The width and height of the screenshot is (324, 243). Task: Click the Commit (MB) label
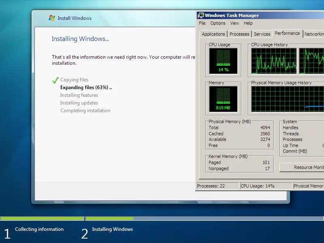(x=295, y=151)
